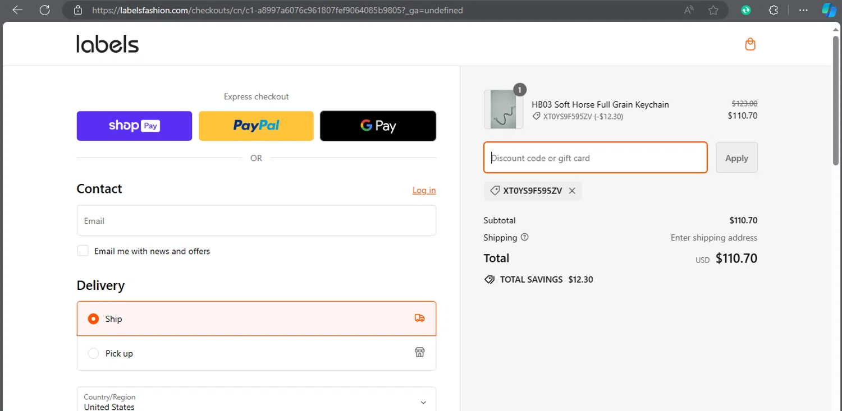Click the Log in link

pyautogui.click(x=424, y=190)
